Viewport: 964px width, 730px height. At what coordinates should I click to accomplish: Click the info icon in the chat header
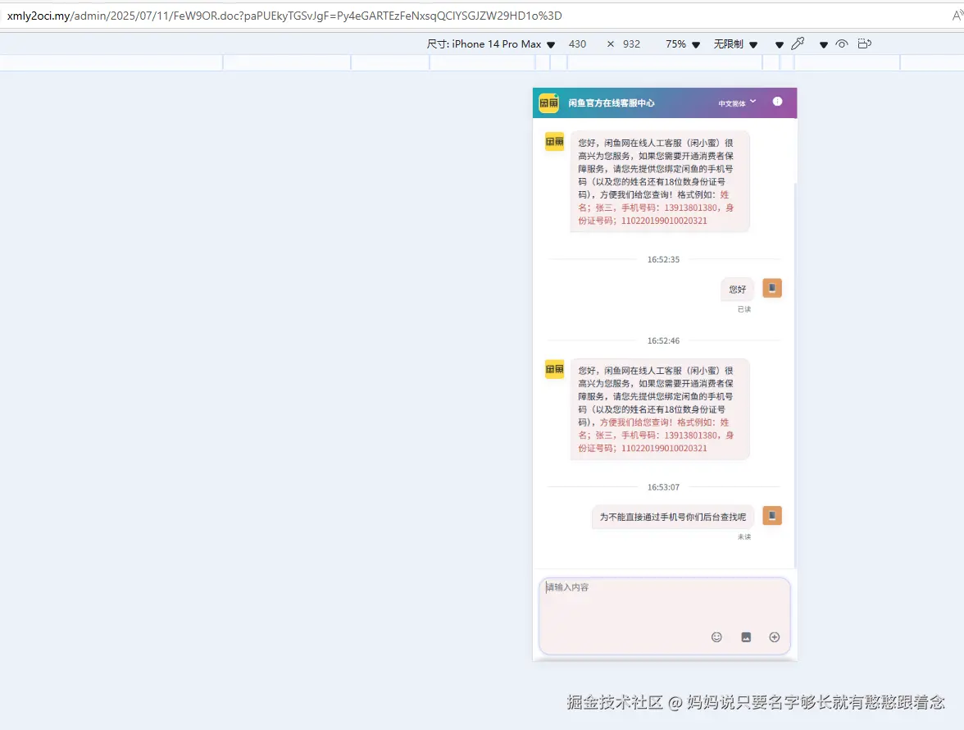pyautogui.click(x=777, y=102)
